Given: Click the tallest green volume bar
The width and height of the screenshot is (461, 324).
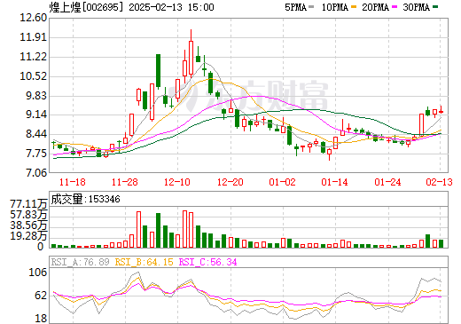Looking at the screenshot, I should [x=159, y=230].
